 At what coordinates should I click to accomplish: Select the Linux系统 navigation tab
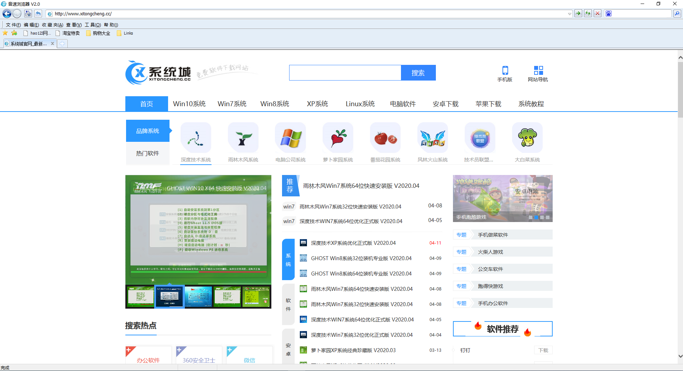tap(360, 104)
